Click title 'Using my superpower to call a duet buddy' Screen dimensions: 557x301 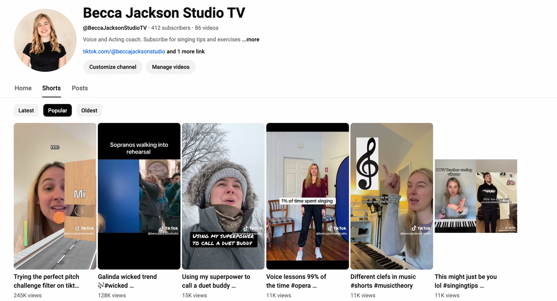point(216,281)
